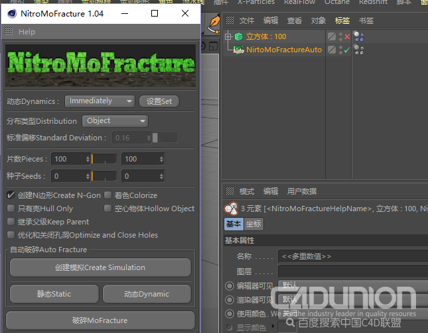
Task: Click the red X enable toggle of 立方体
Action: click(347, 36)
